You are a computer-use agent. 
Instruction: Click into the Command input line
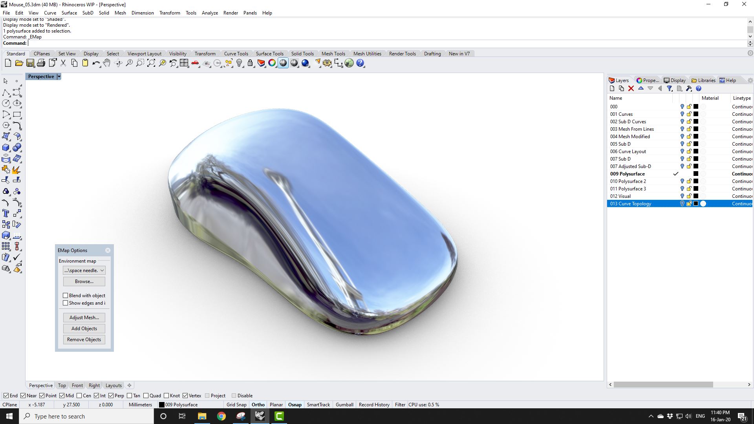pos(387,43)
